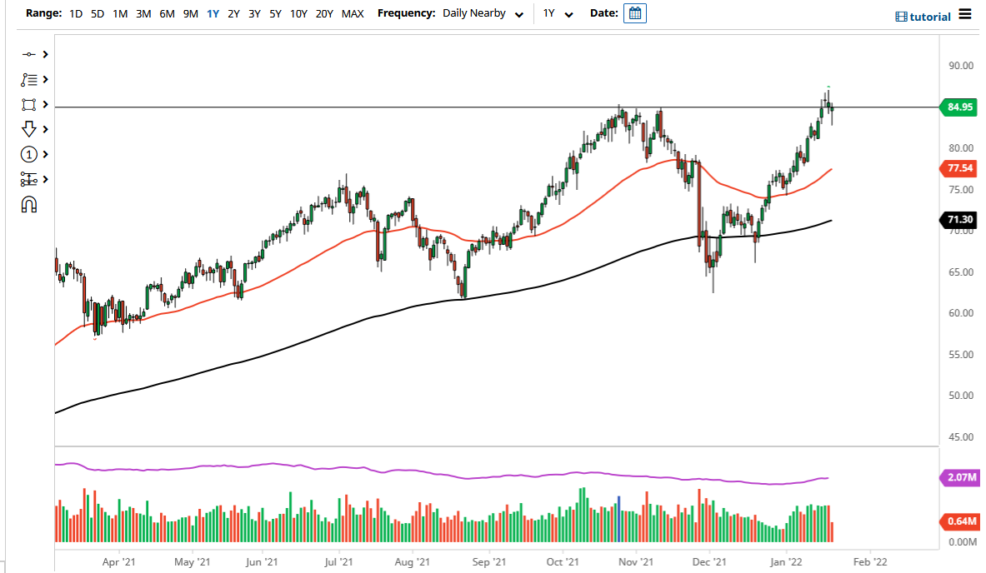Select the arrow marker drawing tool
The image size is (986, 573).
tap(29, 129)
